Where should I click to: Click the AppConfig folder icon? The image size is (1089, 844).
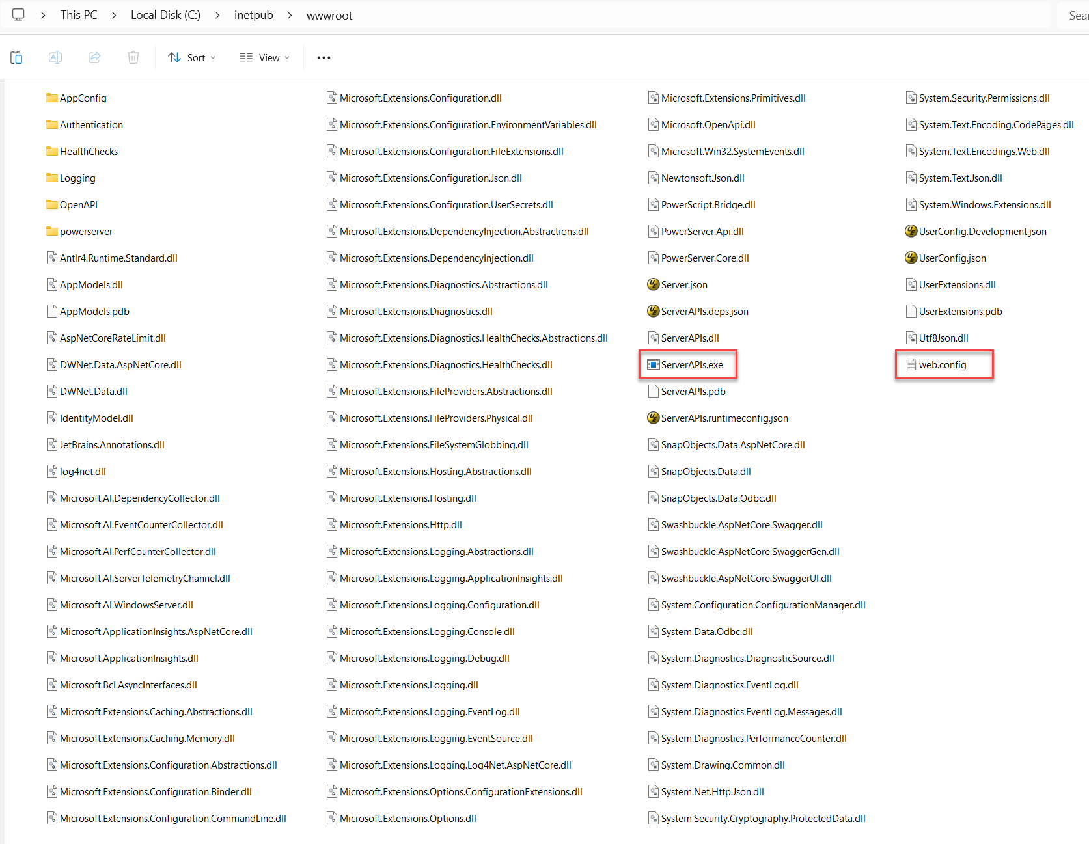(x=52, y=98)
